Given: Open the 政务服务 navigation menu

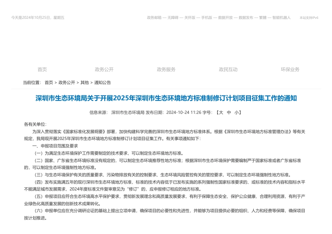Looking at the screenshot, I should coord(166,69).
